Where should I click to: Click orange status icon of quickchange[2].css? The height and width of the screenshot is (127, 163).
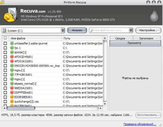[x=12, y=101]
